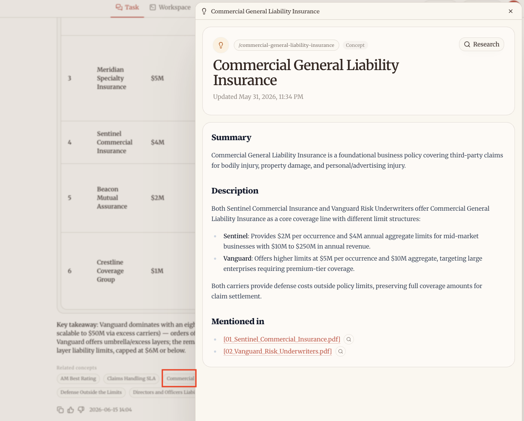Switch to the Workspace tab
Screen dimensions: 524x421
(x=170, y=7)
